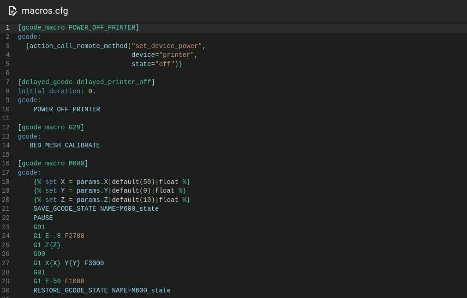Click the device="printer" line

(164, 55)
